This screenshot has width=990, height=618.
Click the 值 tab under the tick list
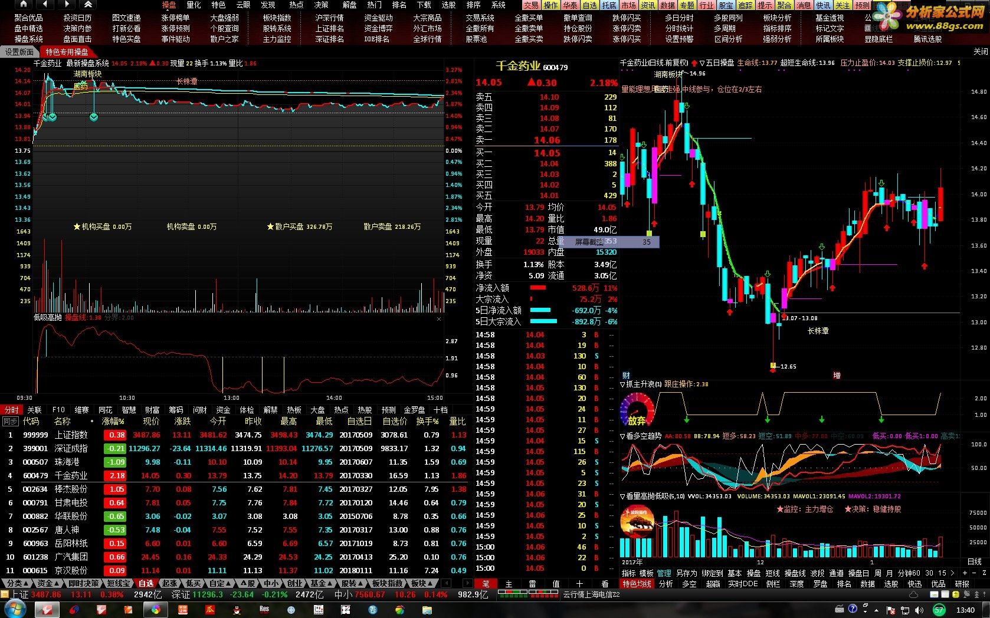556,584
